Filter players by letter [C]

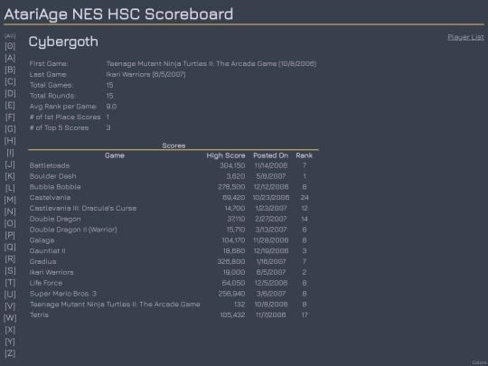pos(10,81)
